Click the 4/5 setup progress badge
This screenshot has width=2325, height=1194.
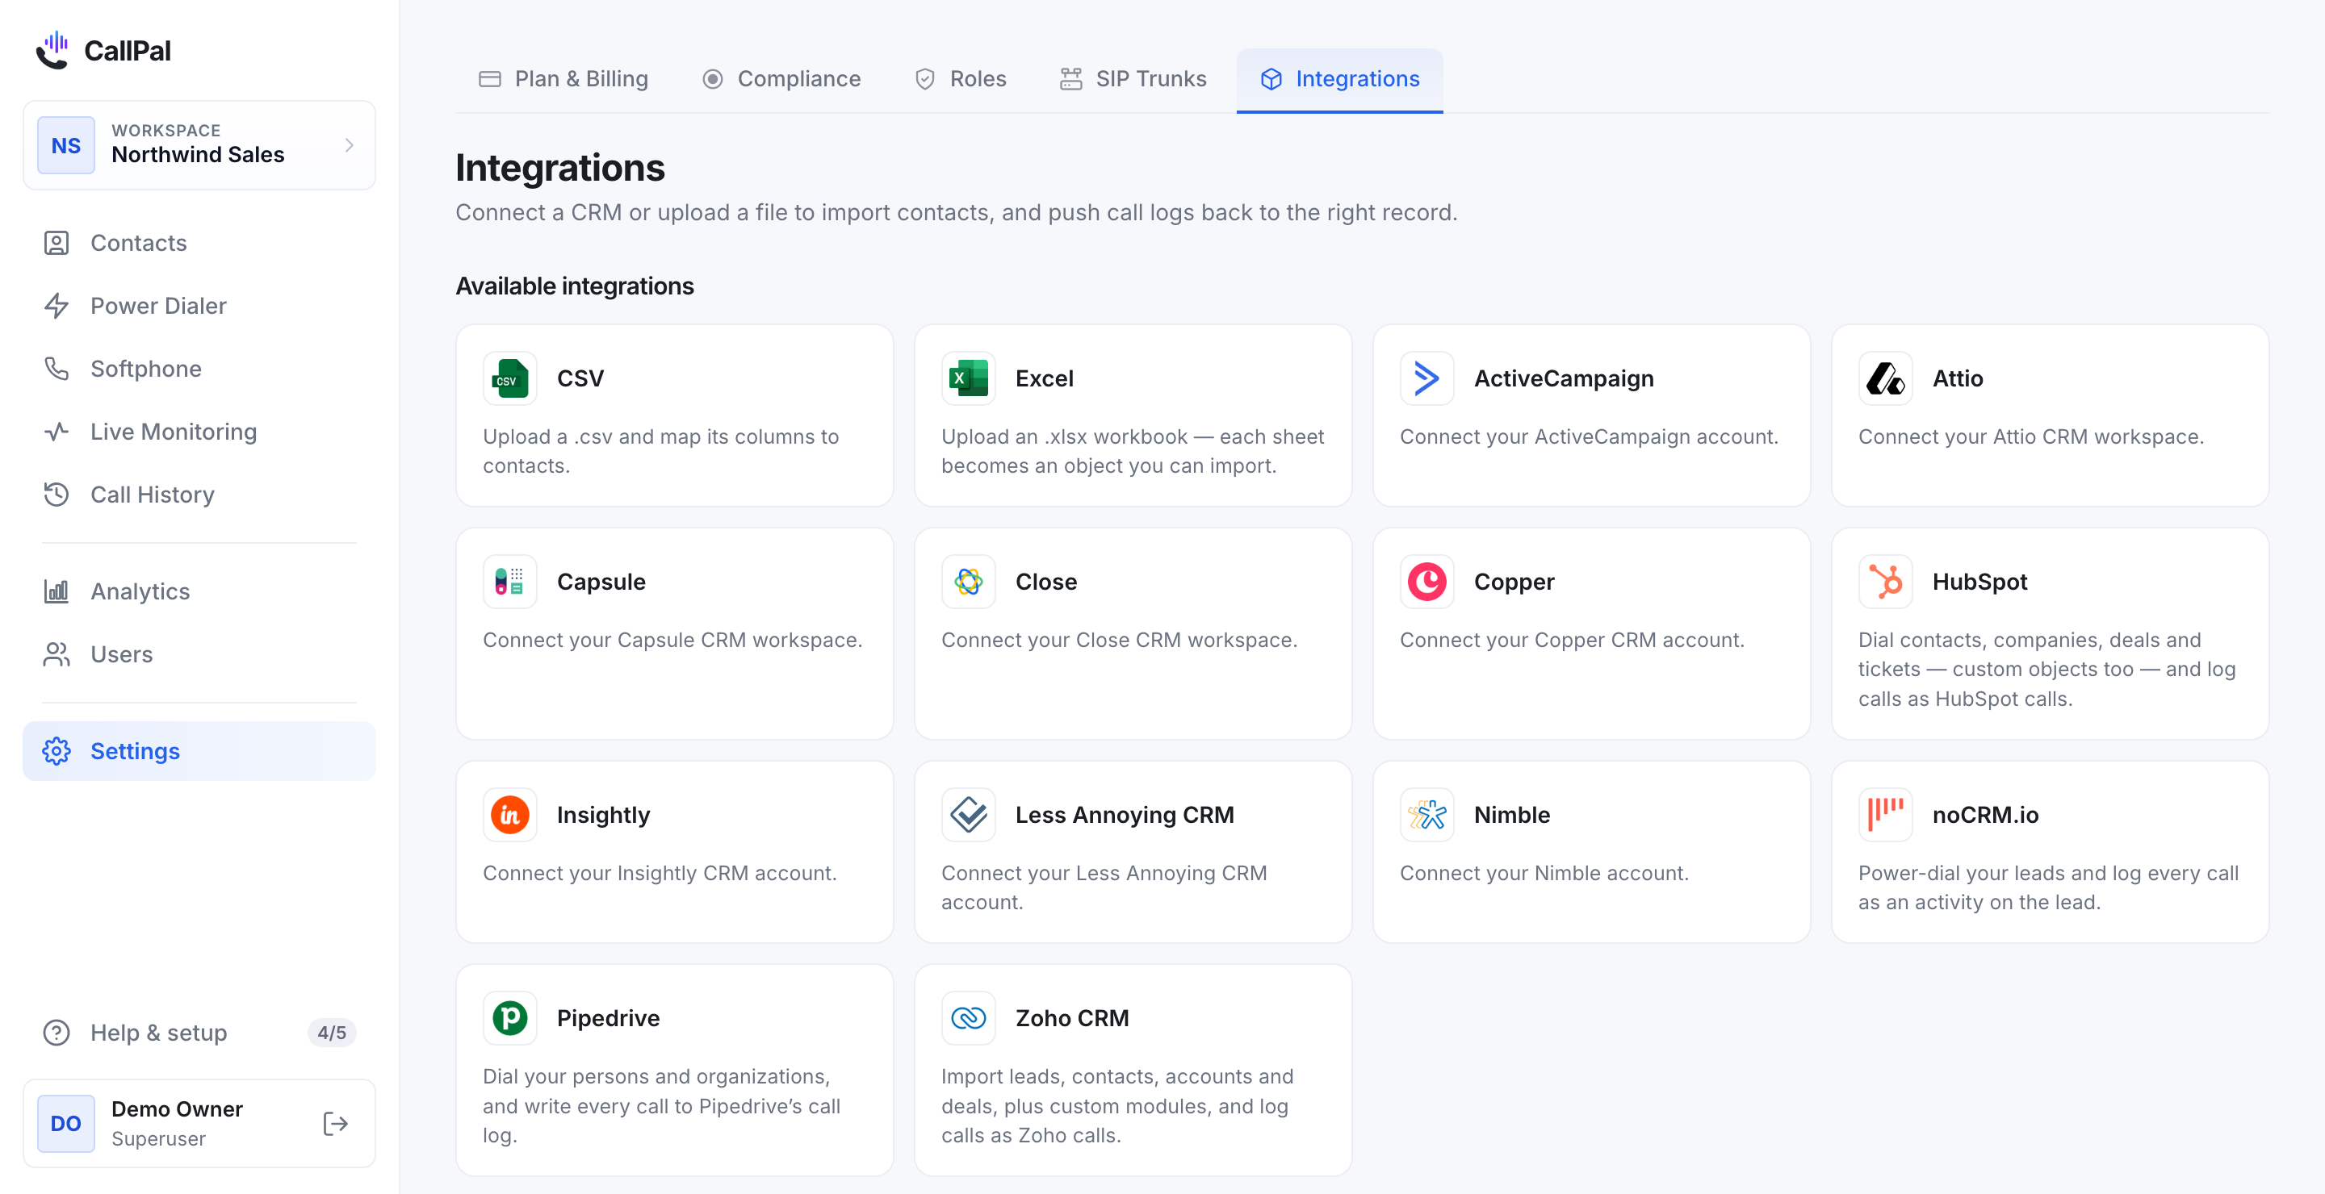[332, 1033]
